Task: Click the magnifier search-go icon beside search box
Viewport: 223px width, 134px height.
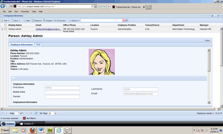Action: click(x=127, y=20)
